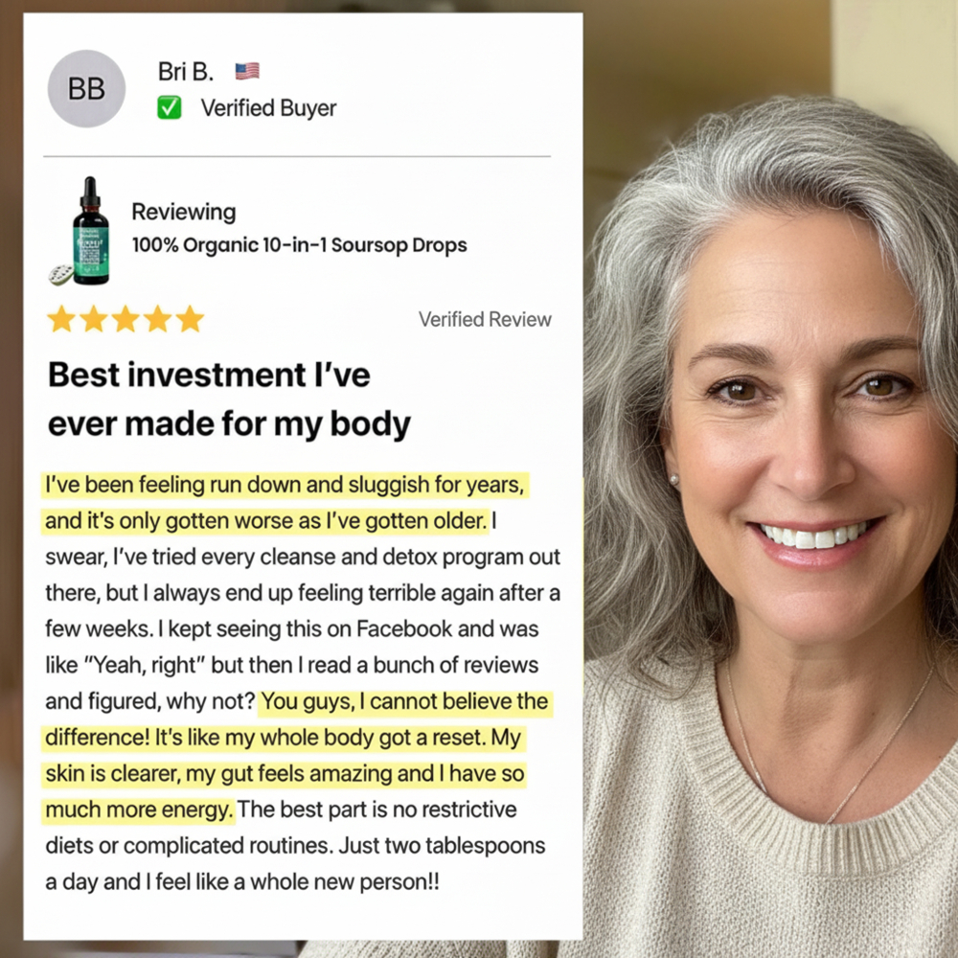The width and height of the screenshot is (958, 958).
Task: Select the third rating star
Action: click(125, 319)
